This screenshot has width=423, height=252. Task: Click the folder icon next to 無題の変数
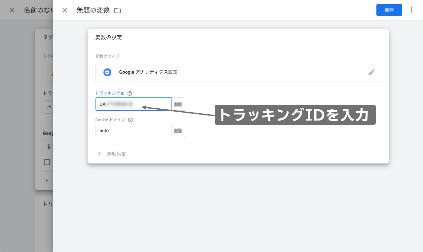click(x=118, y=10)
